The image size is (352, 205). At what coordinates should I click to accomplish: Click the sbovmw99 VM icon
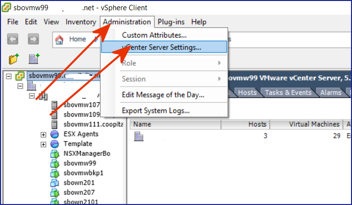tap(55, 164)
